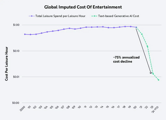Toggle the Text-based Generative AI Cost legend label
This screenshot has width=166, height=120.
coord(118,16)
